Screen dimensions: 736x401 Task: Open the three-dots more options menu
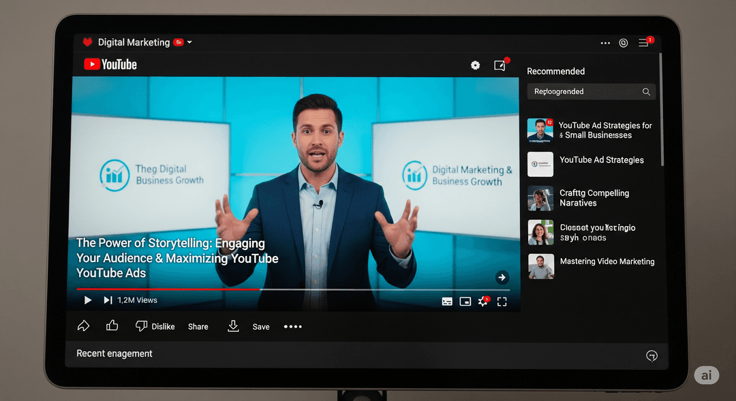(605, 42)
